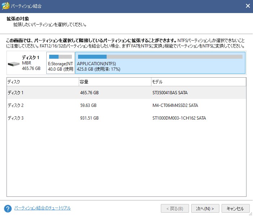Select the E:Storage 40.0 GB partition block
The width and height of the screenshot is (253, 216).
point(60,63)
